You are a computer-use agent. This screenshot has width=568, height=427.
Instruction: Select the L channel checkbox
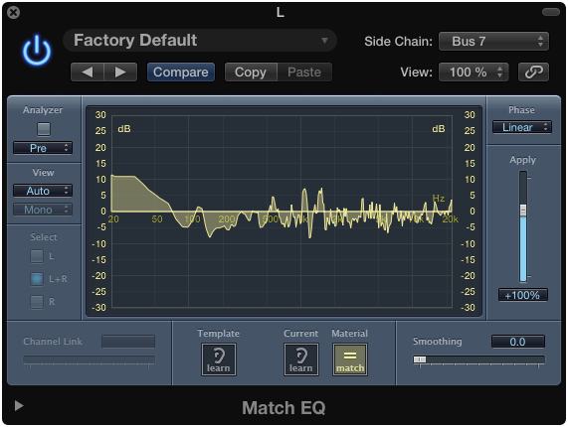37,256
